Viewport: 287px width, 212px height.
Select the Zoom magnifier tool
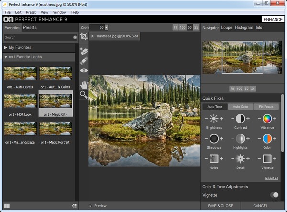coord(84,95)
